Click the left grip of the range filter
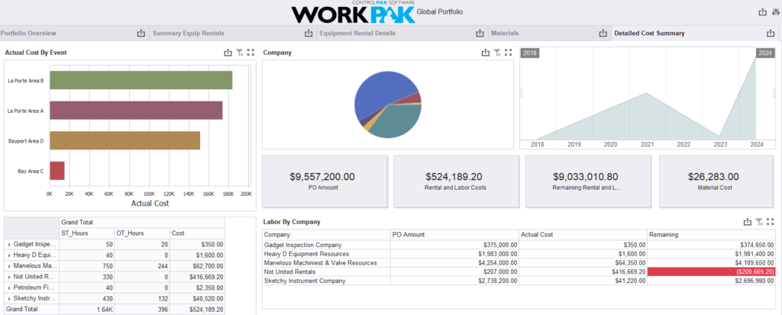This screenshot has width=782, height=315. tap(521, 93)
